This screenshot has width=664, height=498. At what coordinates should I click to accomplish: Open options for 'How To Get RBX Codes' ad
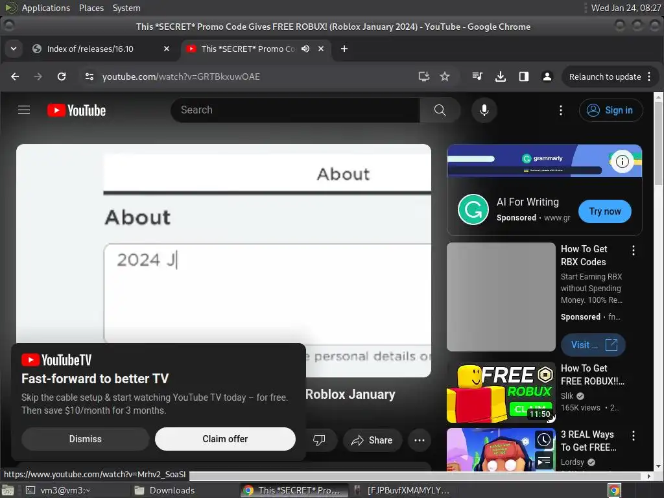pos(634,250)
